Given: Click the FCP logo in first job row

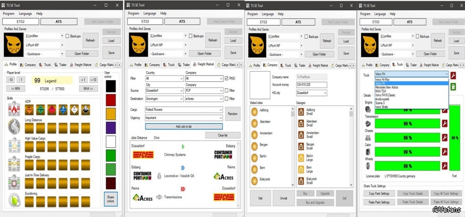Looking at the screenshot, I should coord(143,155).
